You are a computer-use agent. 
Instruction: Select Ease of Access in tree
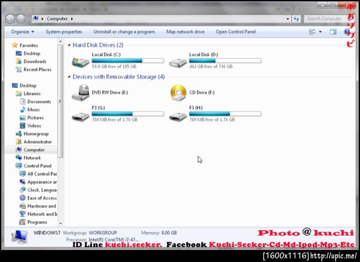coord(42,198)
